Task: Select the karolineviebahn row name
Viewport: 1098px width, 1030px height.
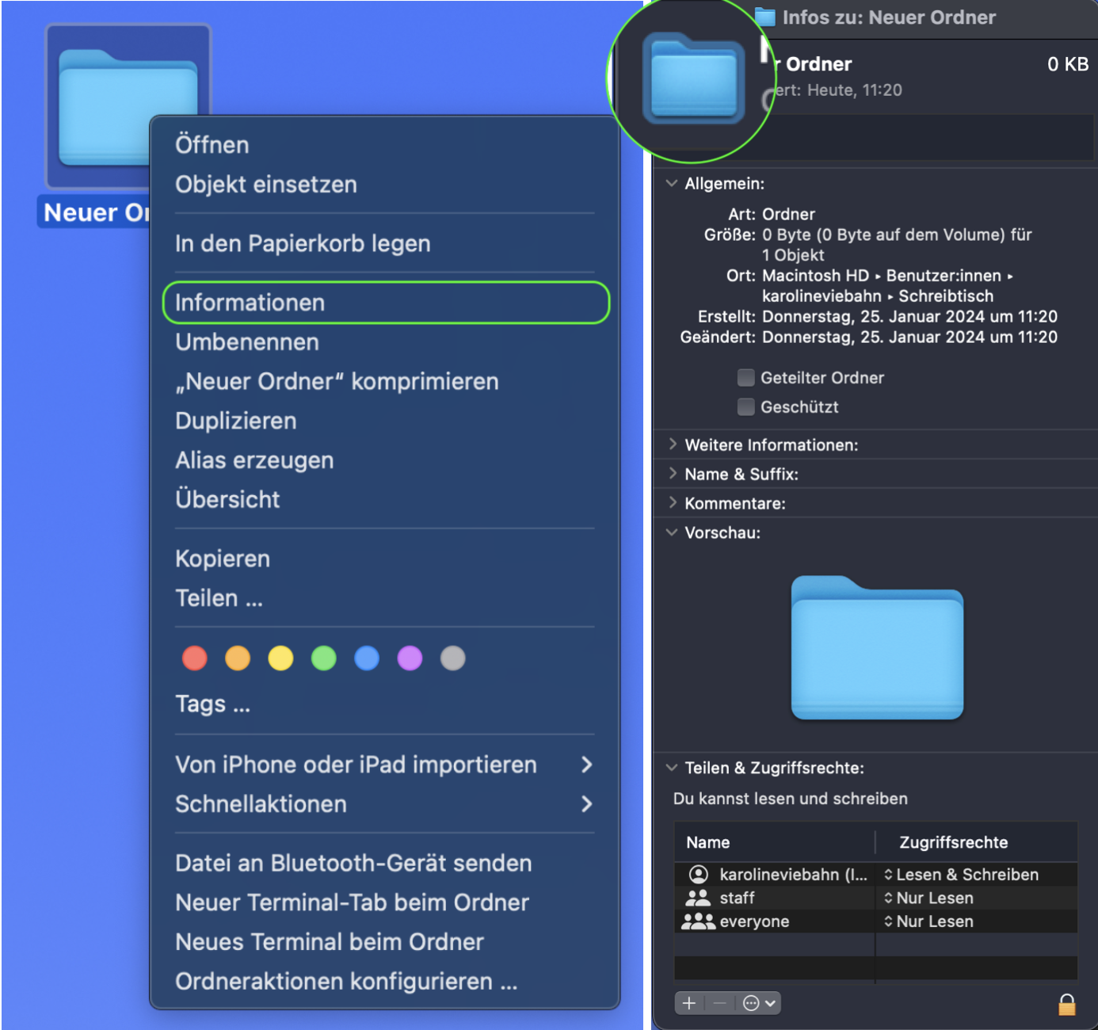Action: click(x=793, y=875)
